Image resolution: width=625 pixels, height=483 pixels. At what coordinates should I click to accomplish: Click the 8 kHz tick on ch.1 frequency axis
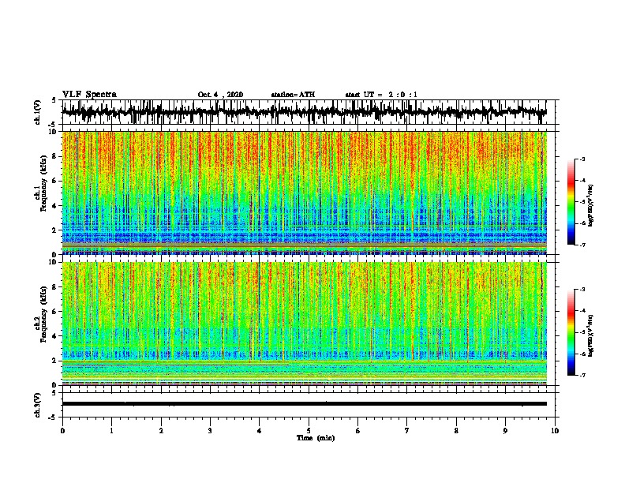point(55,156)
